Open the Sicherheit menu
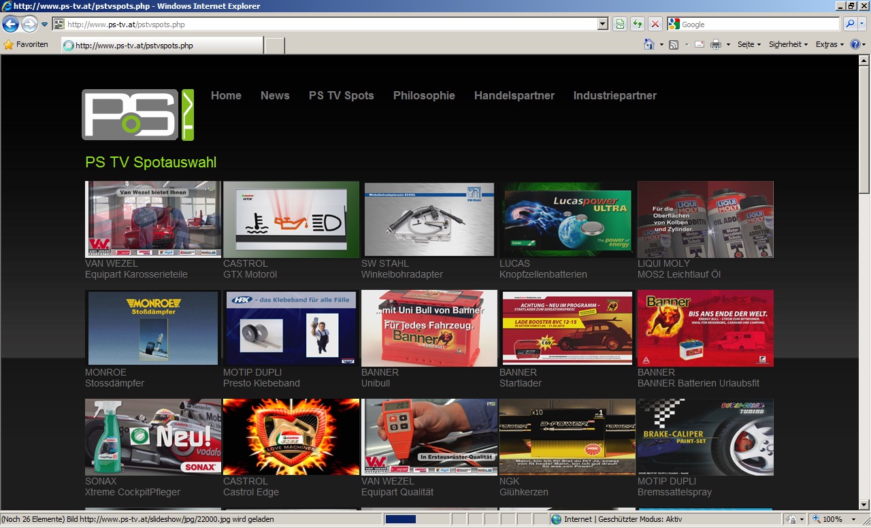The width and height of the screenshot is (871, 528). [788, 44]
